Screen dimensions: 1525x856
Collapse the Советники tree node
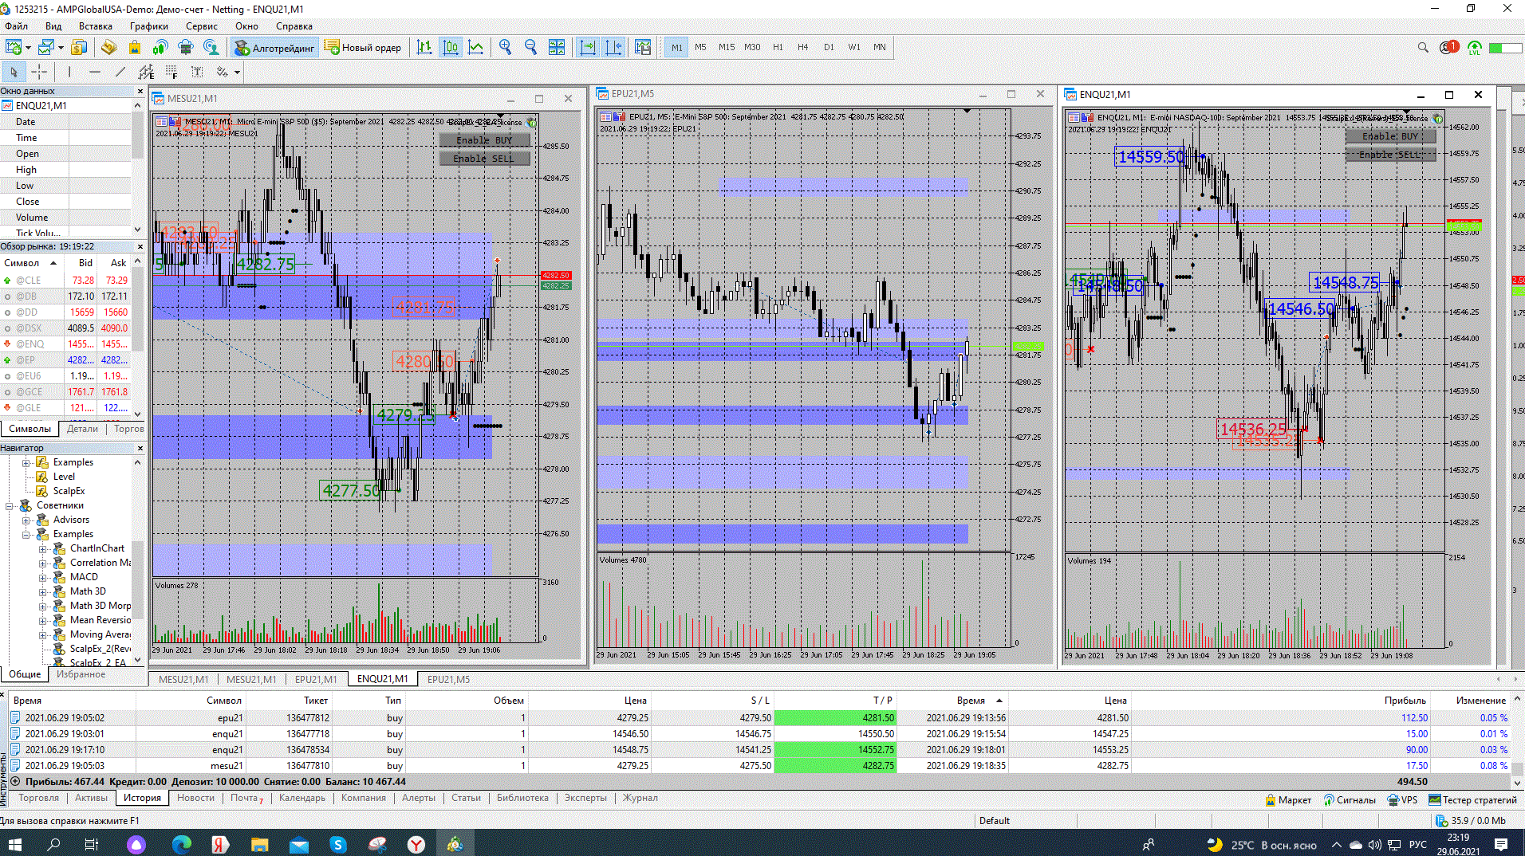10,505
